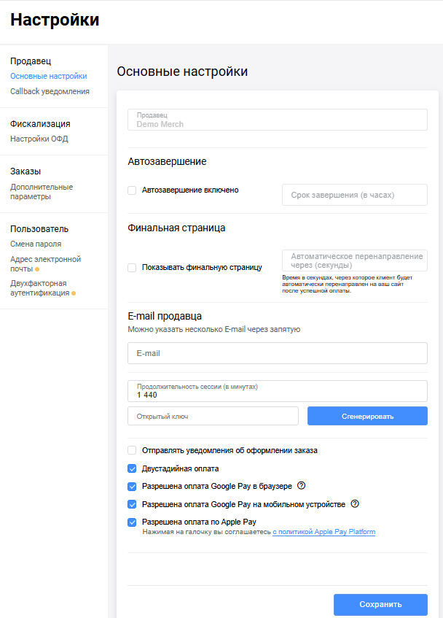Click help icon beside Google Pay на мобильном устройстве
Viewport: 443px width, 618px height.
(x=356, y=503)
